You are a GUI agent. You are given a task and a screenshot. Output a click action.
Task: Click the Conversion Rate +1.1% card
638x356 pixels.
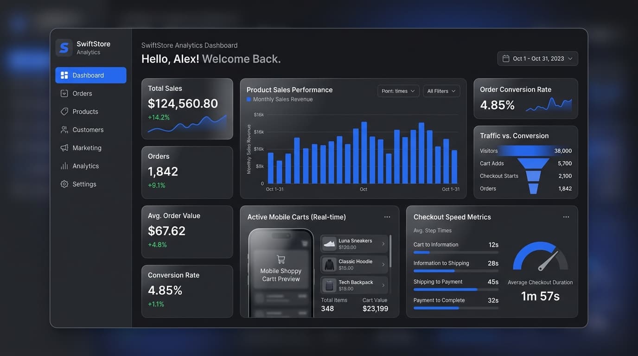187,291
